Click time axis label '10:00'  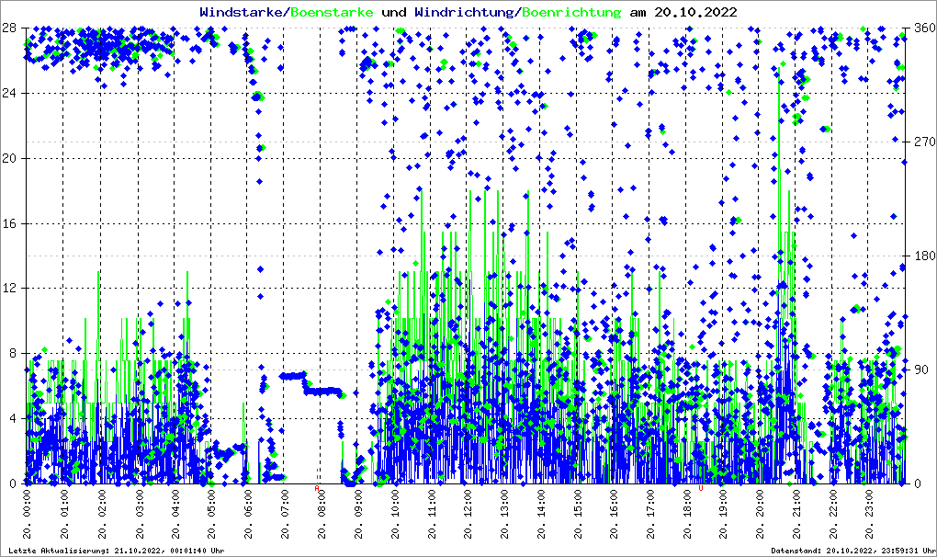point(395,505)
